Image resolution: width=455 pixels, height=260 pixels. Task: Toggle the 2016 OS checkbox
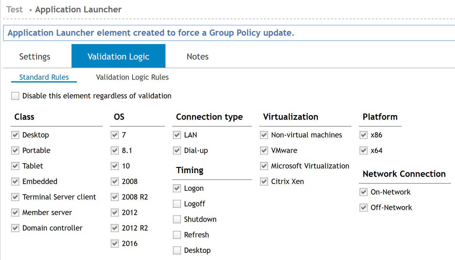coord(114,243)
